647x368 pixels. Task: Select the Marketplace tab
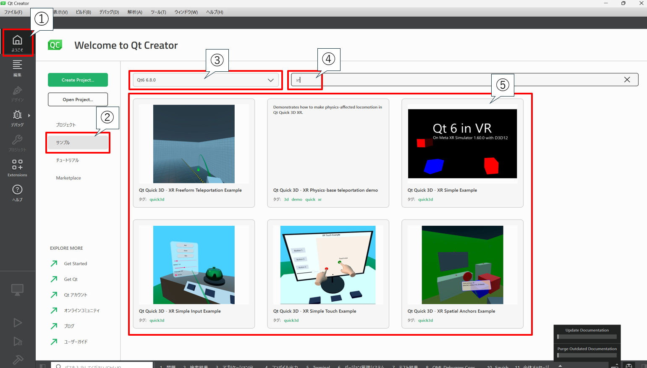(x=68, y=178)
